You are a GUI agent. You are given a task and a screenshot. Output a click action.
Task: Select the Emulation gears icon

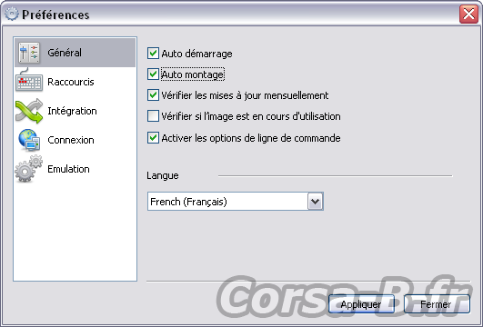point(28,169)
